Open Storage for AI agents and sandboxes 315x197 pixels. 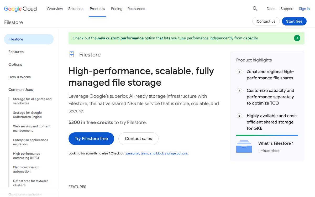[32, 101]
